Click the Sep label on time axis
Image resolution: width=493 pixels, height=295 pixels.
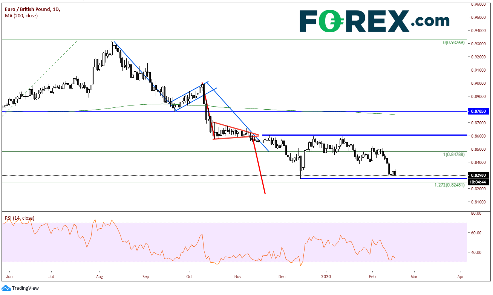(x=146, y=276)
